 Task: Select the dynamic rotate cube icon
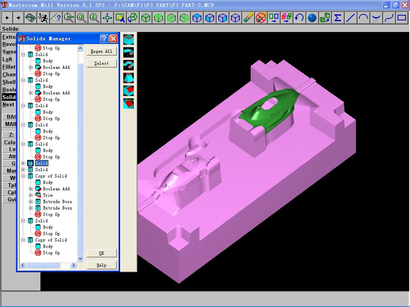pyautogui.click(x=133, y=18)
